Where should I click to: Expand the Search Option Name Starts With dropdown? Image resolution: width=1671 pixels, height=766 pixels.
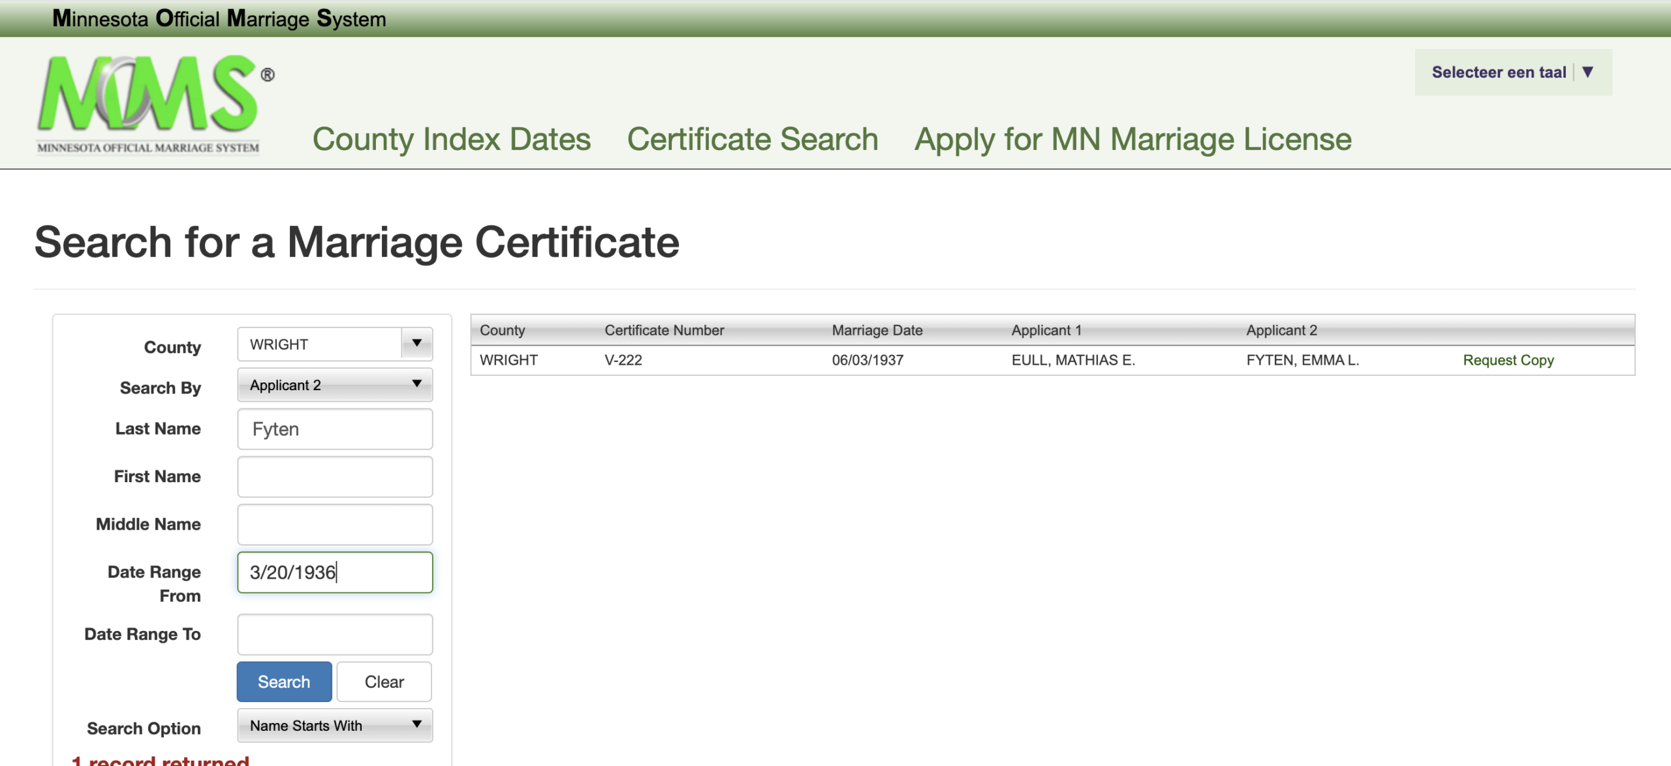(335, 726)
